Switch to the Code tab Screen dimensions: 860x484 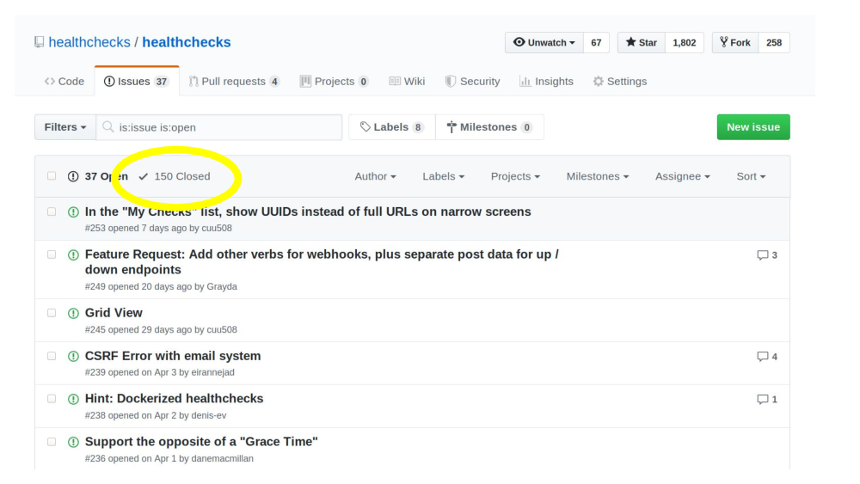point(64,81)
